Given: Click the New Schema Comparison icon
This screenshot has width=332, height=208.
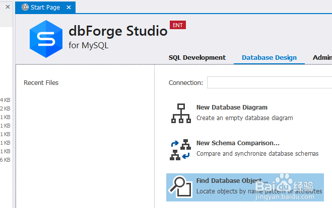Looking at the screenshot, I should (x=180, y=150).
